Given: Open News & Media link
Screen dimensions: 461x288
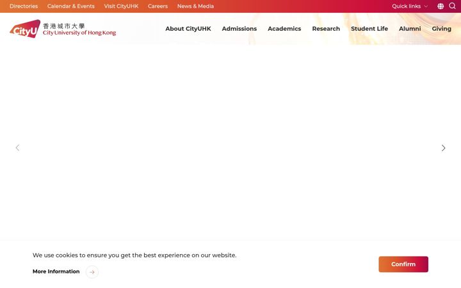Looking at the screenshot, I should point(195,6).
